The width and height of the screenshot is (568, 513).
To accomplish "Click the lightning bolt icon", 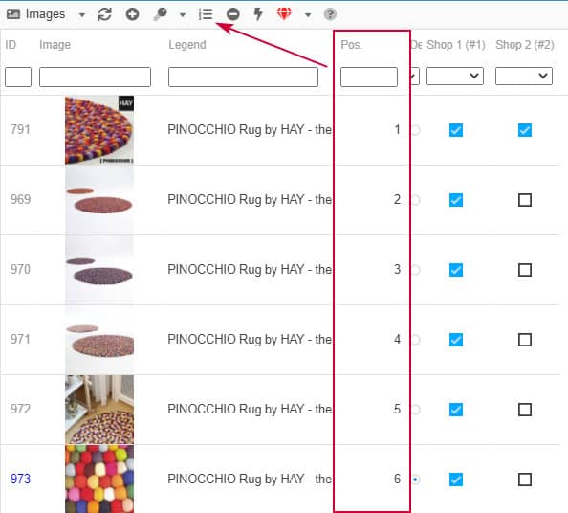I will [x=258, y=14].
